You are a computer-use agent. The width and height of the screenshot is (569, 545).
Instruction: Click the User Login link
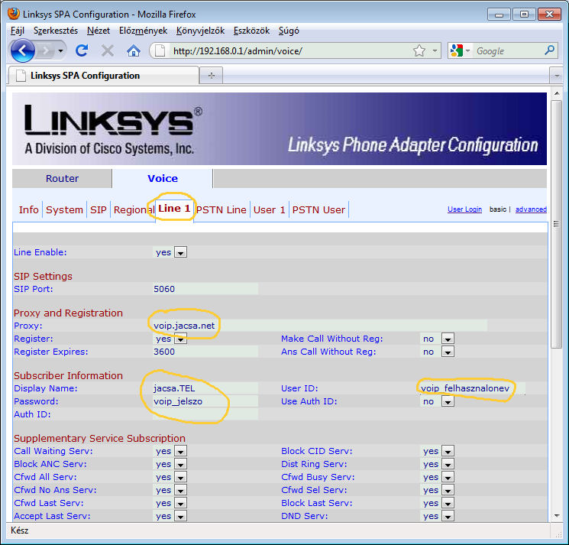coord(464,209)
